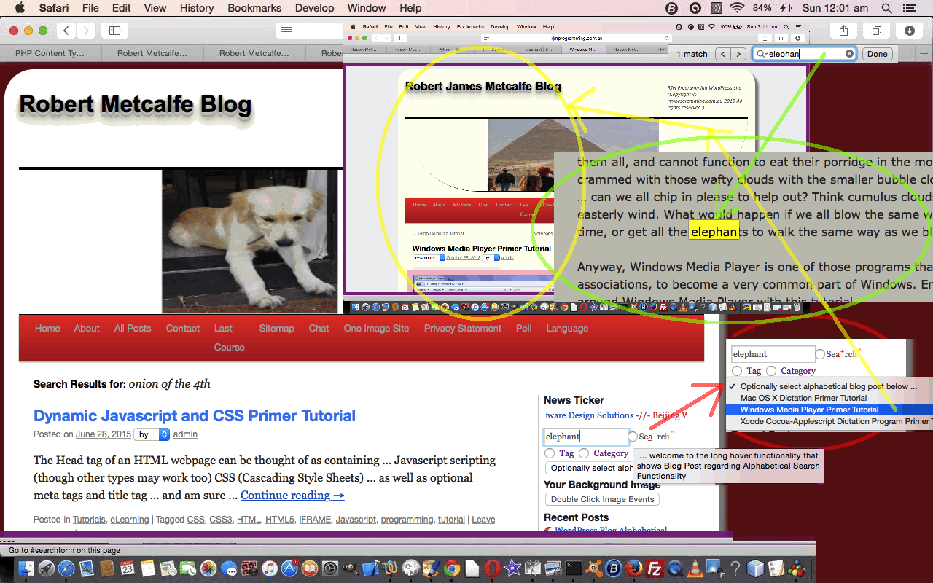Select Search radio in the circled enlarged inset
933x583 pixels.
820,354
